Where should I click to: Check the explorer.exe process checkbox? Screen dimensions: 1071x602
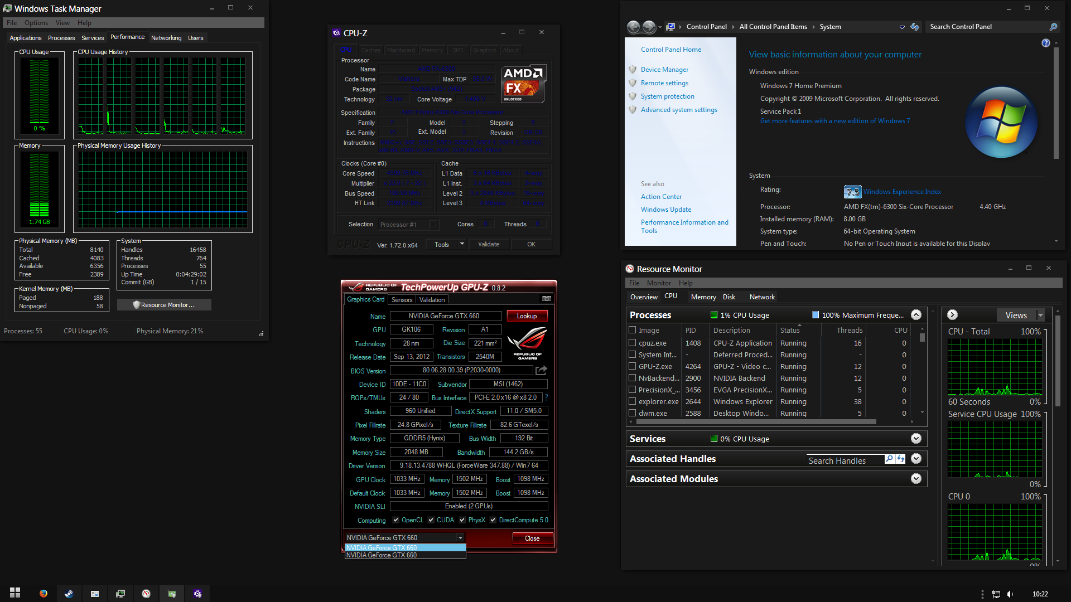click(x=633, y=401)
